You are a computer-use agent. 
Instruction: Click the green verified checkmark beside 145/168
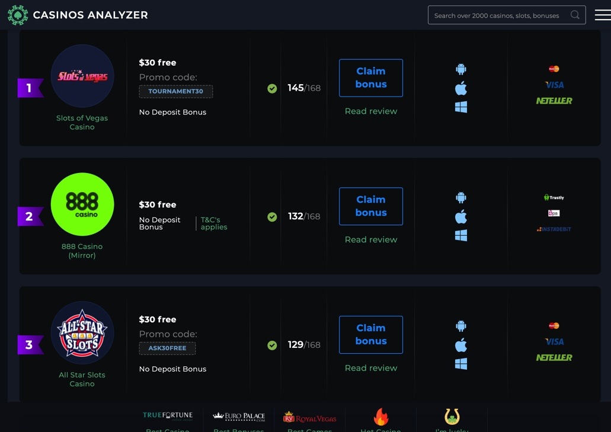tap(273, 88)
